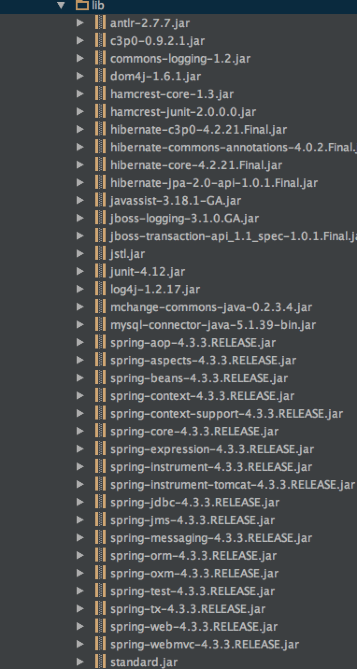This screenshot has height=669, width=357.
Task: Click the log4j-1.2.17.jar archive icon
Action: point(100,289)
